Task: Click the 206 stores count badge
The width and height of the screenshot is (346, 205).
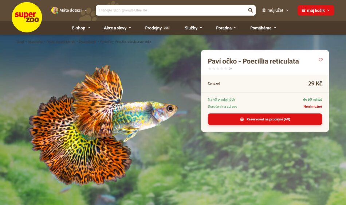Action: click(166, 28)
